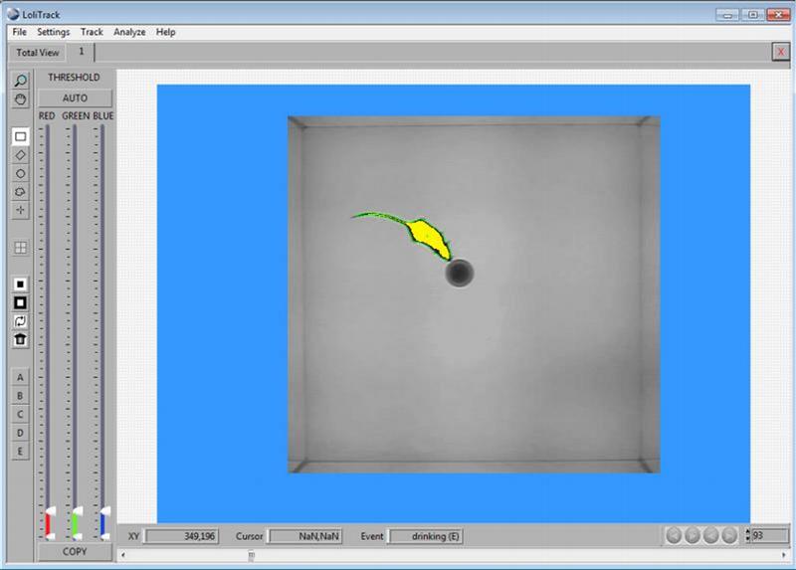This screenshot has width=796, height=570.
Task: Click the small filled black square icon
Action: click(x=20, y=285)
